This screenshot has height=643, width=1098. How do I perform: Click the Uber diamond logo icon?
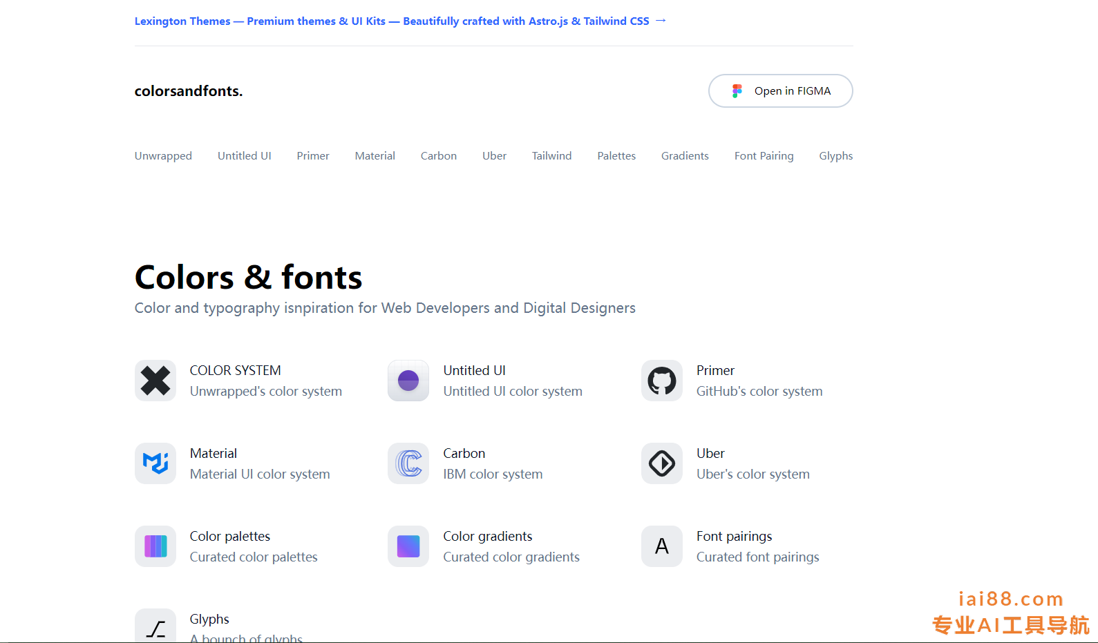[662, 463]
